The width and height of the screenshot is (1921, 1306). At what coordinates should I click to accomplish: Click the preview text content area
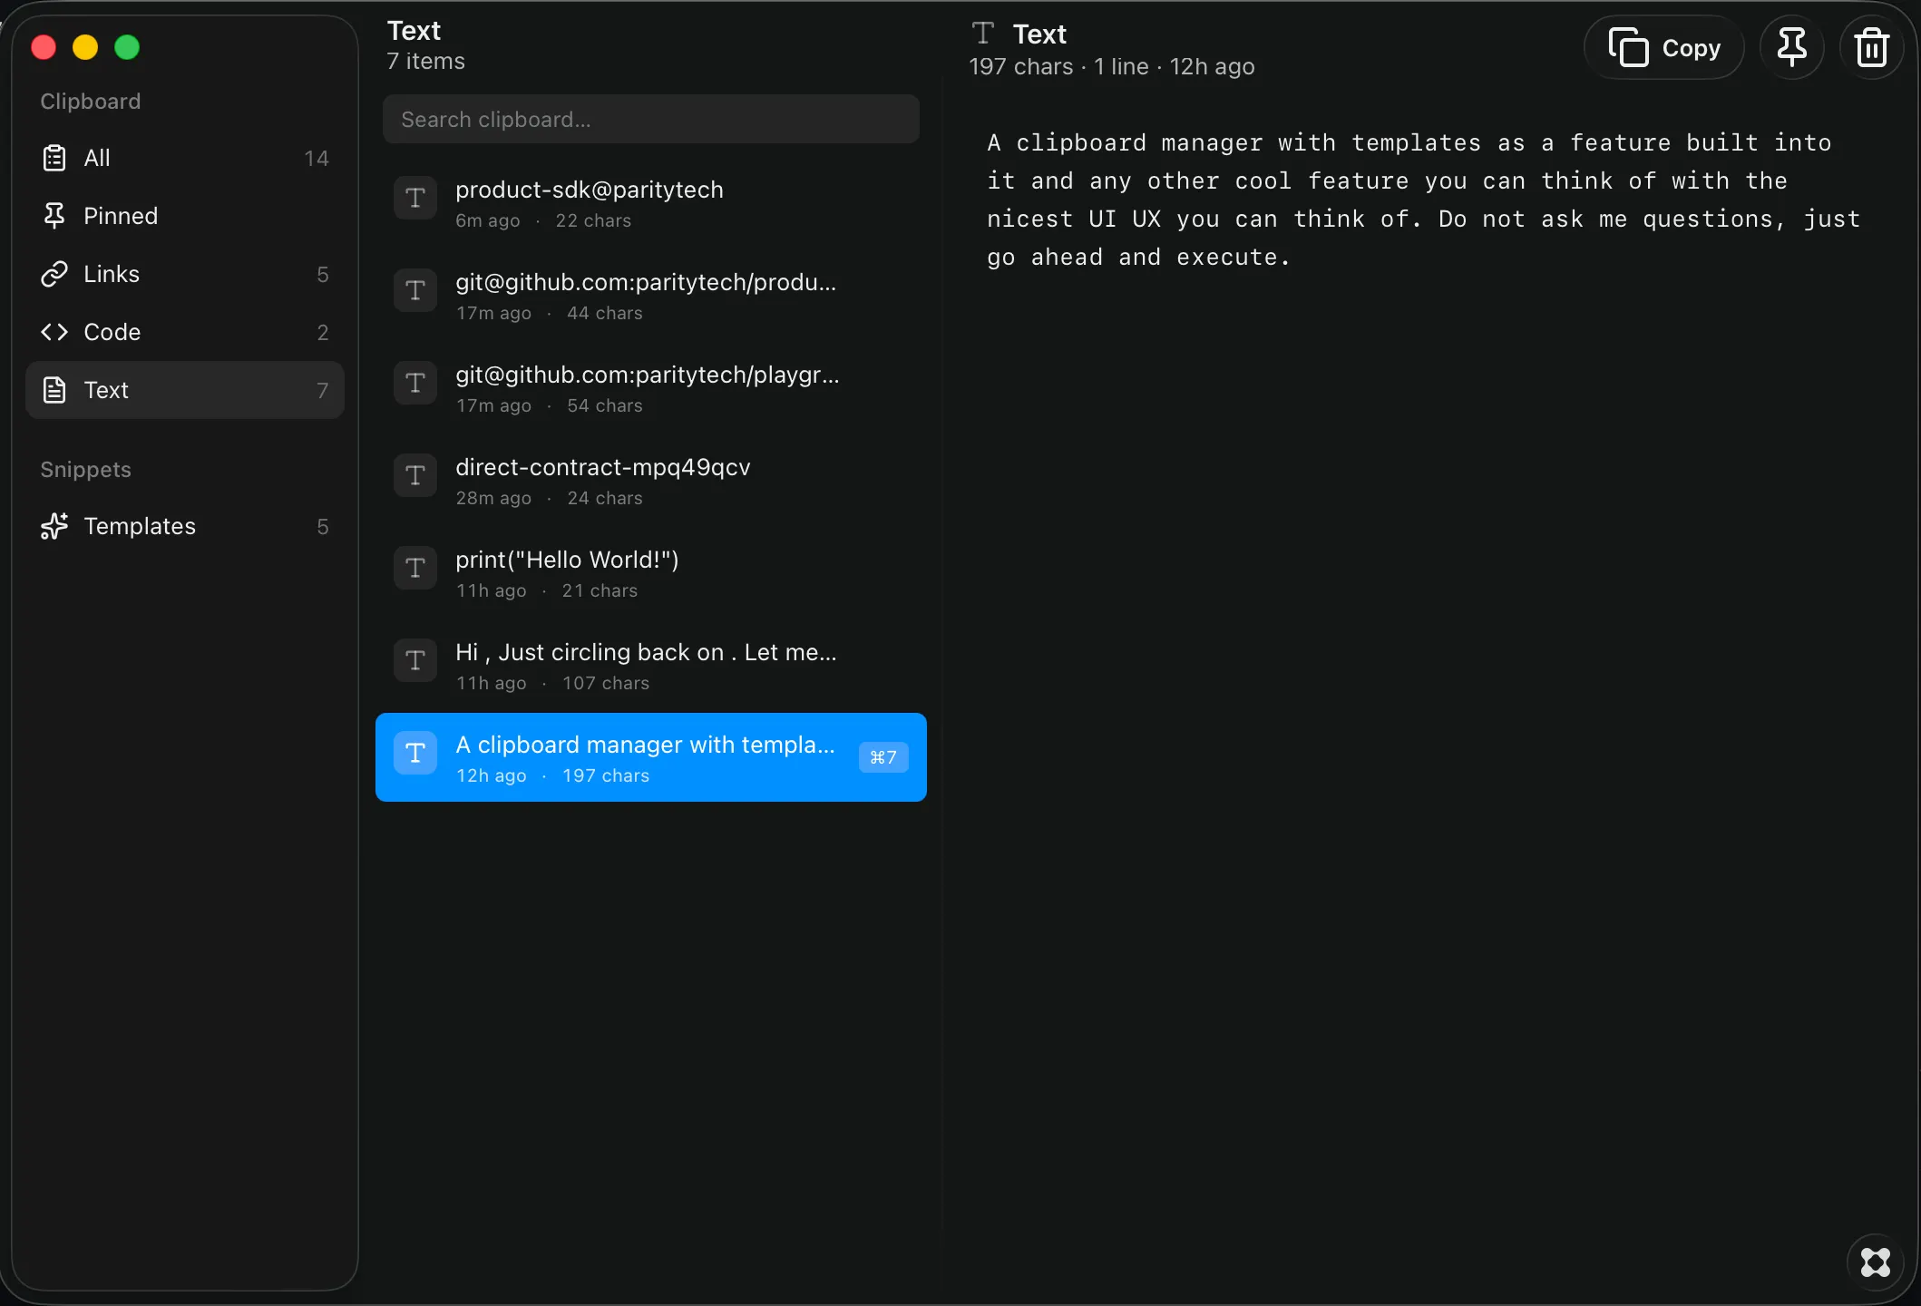click(1424, 200)
